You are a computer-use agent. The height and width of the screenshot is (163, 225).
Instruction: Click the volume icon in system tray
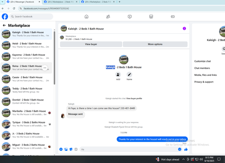(201, 159)
